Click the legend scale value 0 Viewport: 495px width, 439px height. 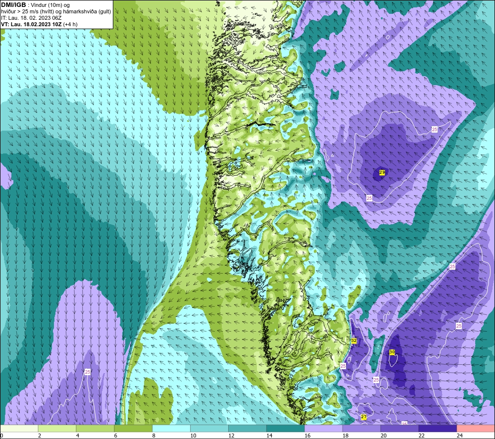point(1,436)
